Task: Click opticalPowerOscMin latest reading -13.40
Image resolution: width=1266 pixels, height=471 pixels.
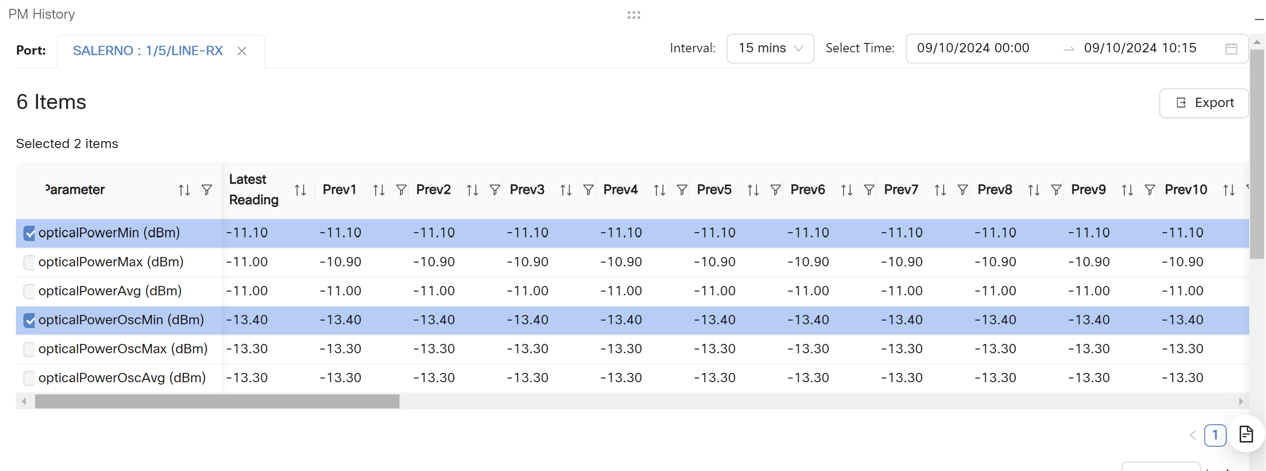Action: pyautogui.click(x=247, y=320)
